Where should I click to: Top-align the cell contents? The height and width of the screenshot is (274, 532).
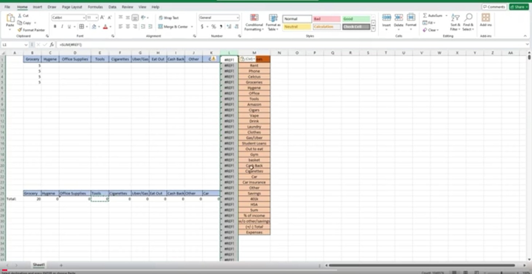[x=121, y=17]
